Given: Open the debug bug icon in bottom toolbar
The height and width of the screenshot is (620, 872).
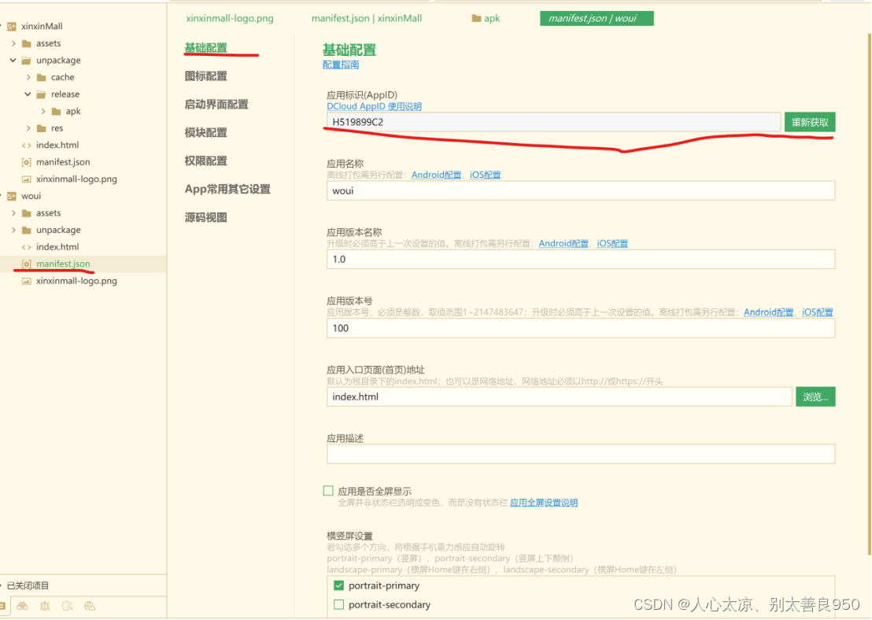Looking at the screenshot, I should (45, 606).
